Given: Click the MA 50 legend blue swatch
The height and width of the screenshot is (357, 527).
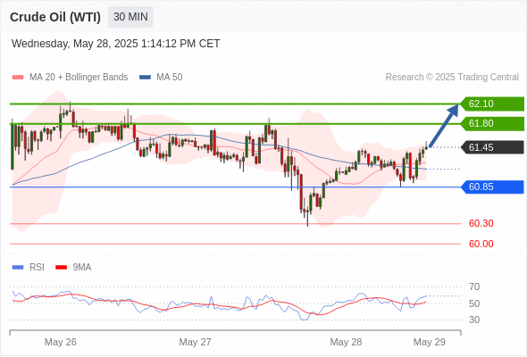Looking at the screenshot, I should (145, 78).
